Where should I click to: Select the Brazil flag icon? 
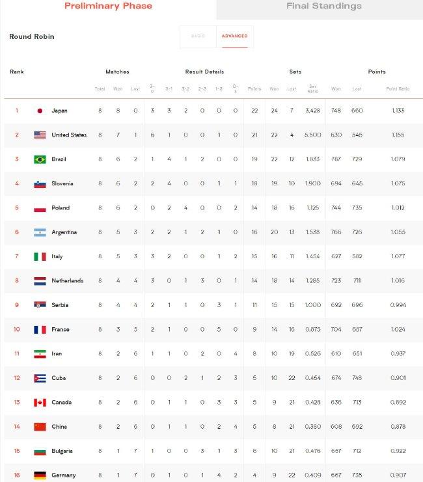click(x=40, y=159)
